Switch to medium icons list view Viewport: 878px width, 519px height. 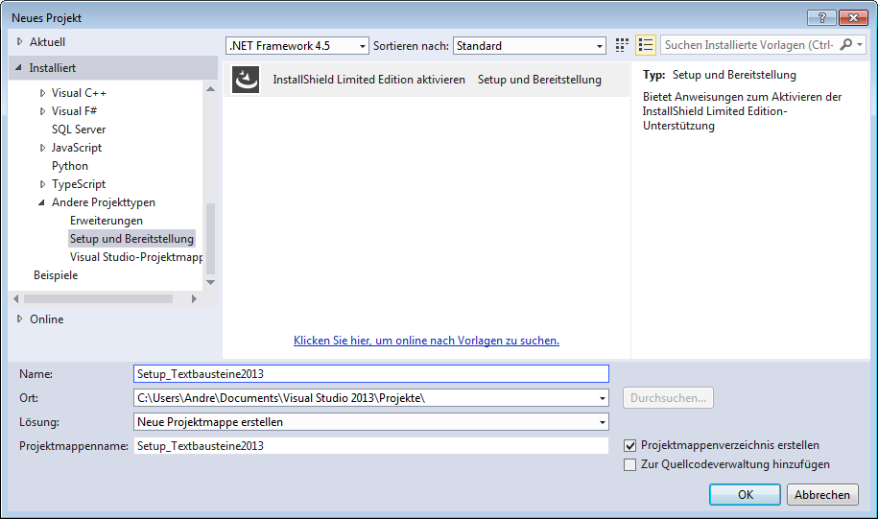coord(646,45)
